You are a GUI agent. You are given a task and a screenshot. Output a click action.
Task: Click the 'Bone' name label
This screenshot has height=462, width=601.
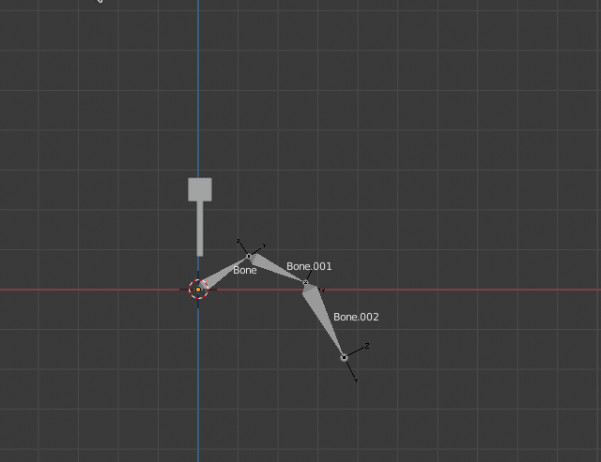pos(244,271)
